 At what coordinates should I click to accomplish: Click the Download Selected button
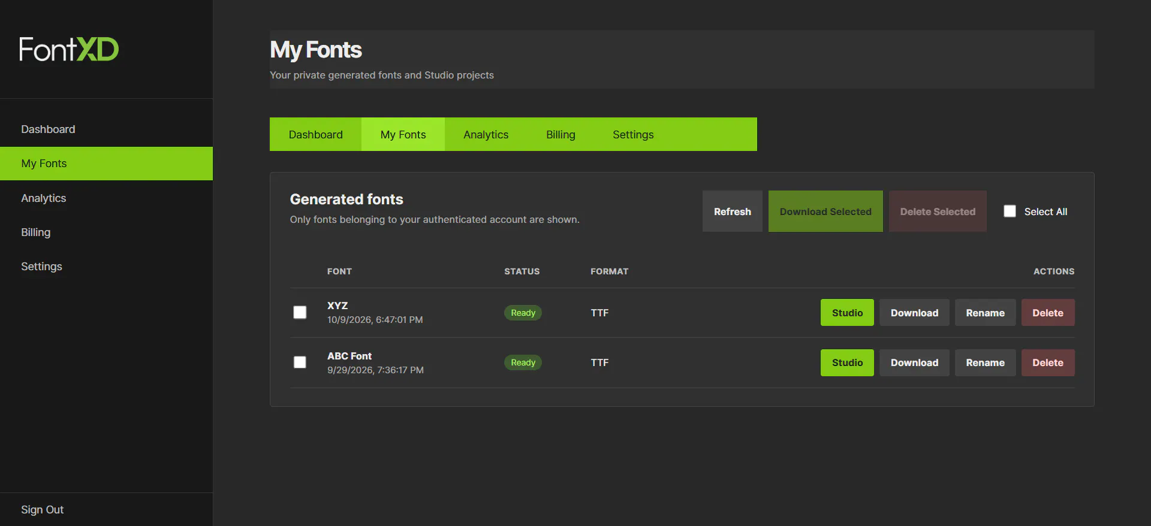[x=825, y=211]
